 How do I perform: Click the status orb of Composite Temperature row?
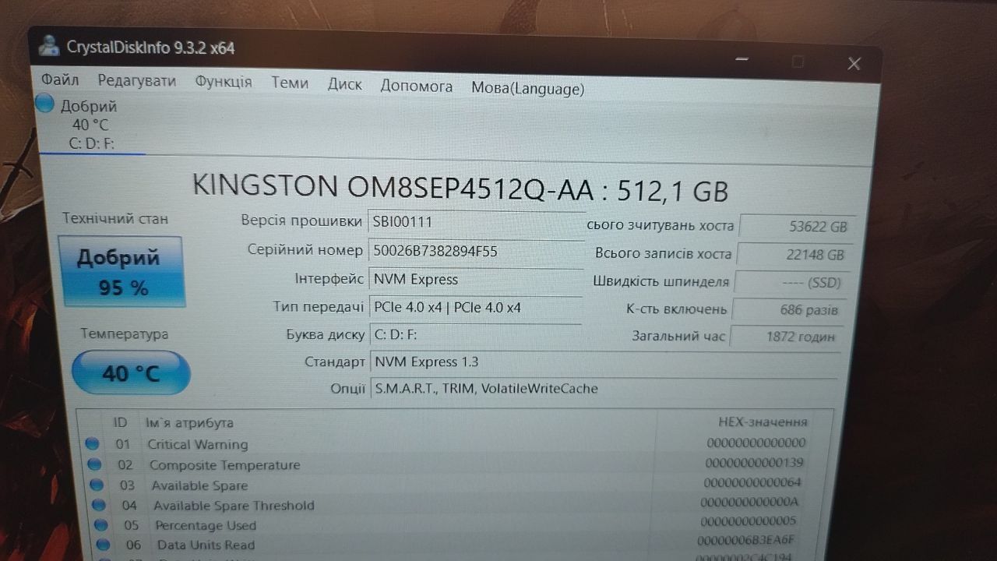[x=94, y=464]
